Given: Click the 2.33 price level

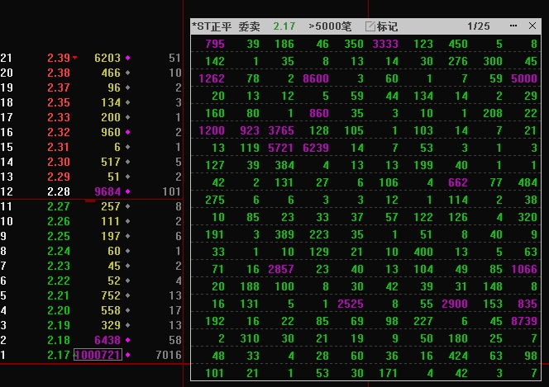Looking at the screenshot, I should click(x=59, y=117).
